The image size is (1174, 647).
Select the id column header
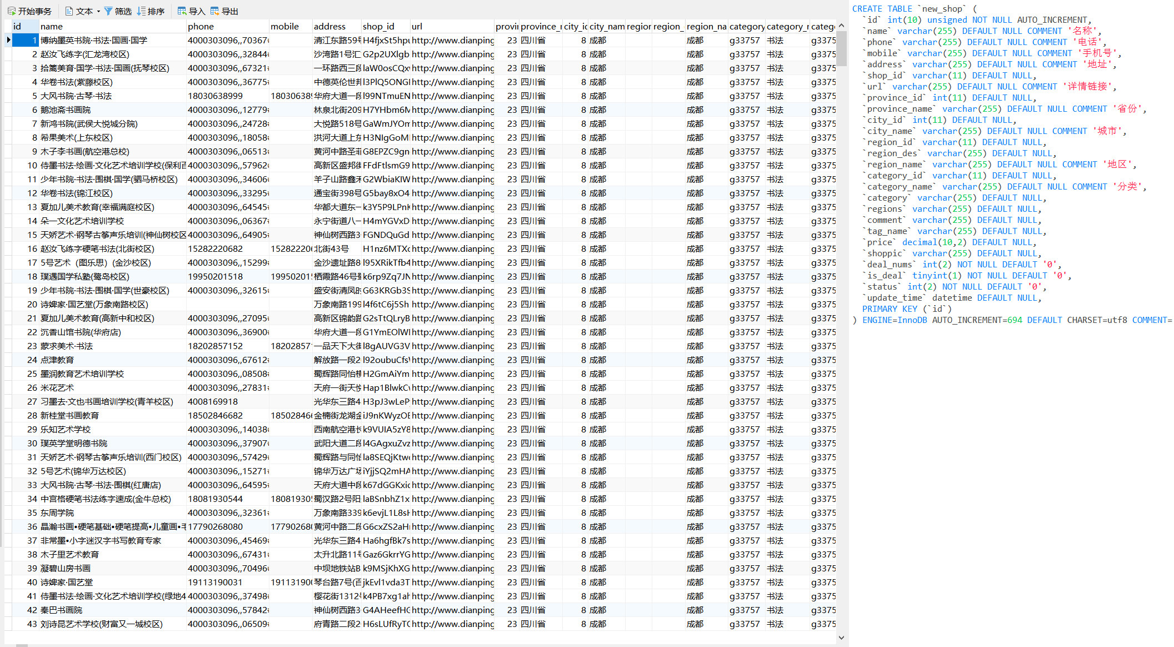[26, 26]
